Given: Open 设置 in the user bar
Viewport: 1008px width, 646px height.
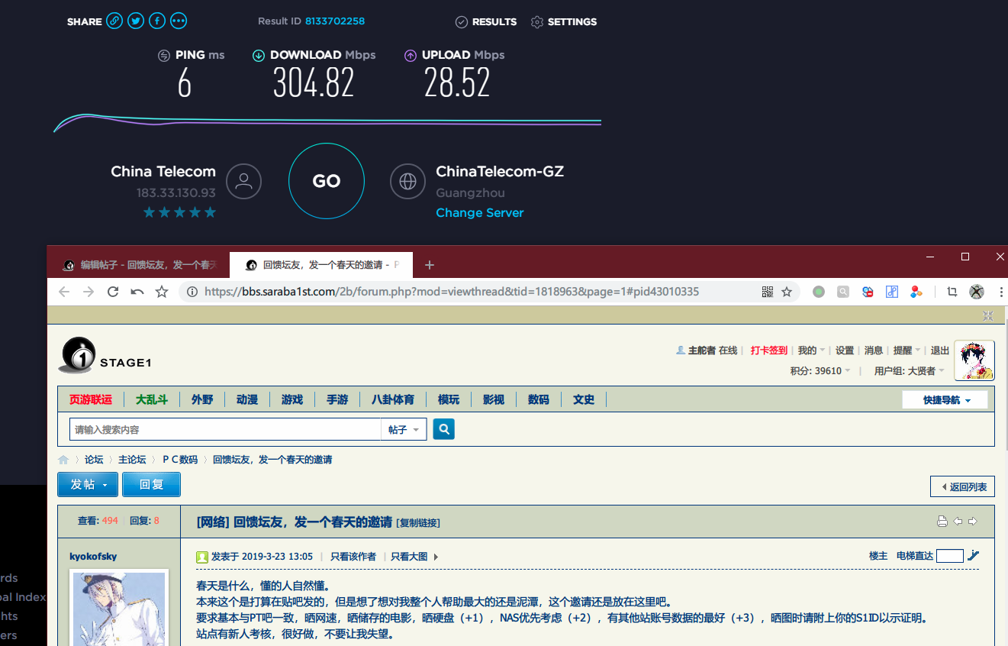Looking at the screenshot, I should point(845,350).
